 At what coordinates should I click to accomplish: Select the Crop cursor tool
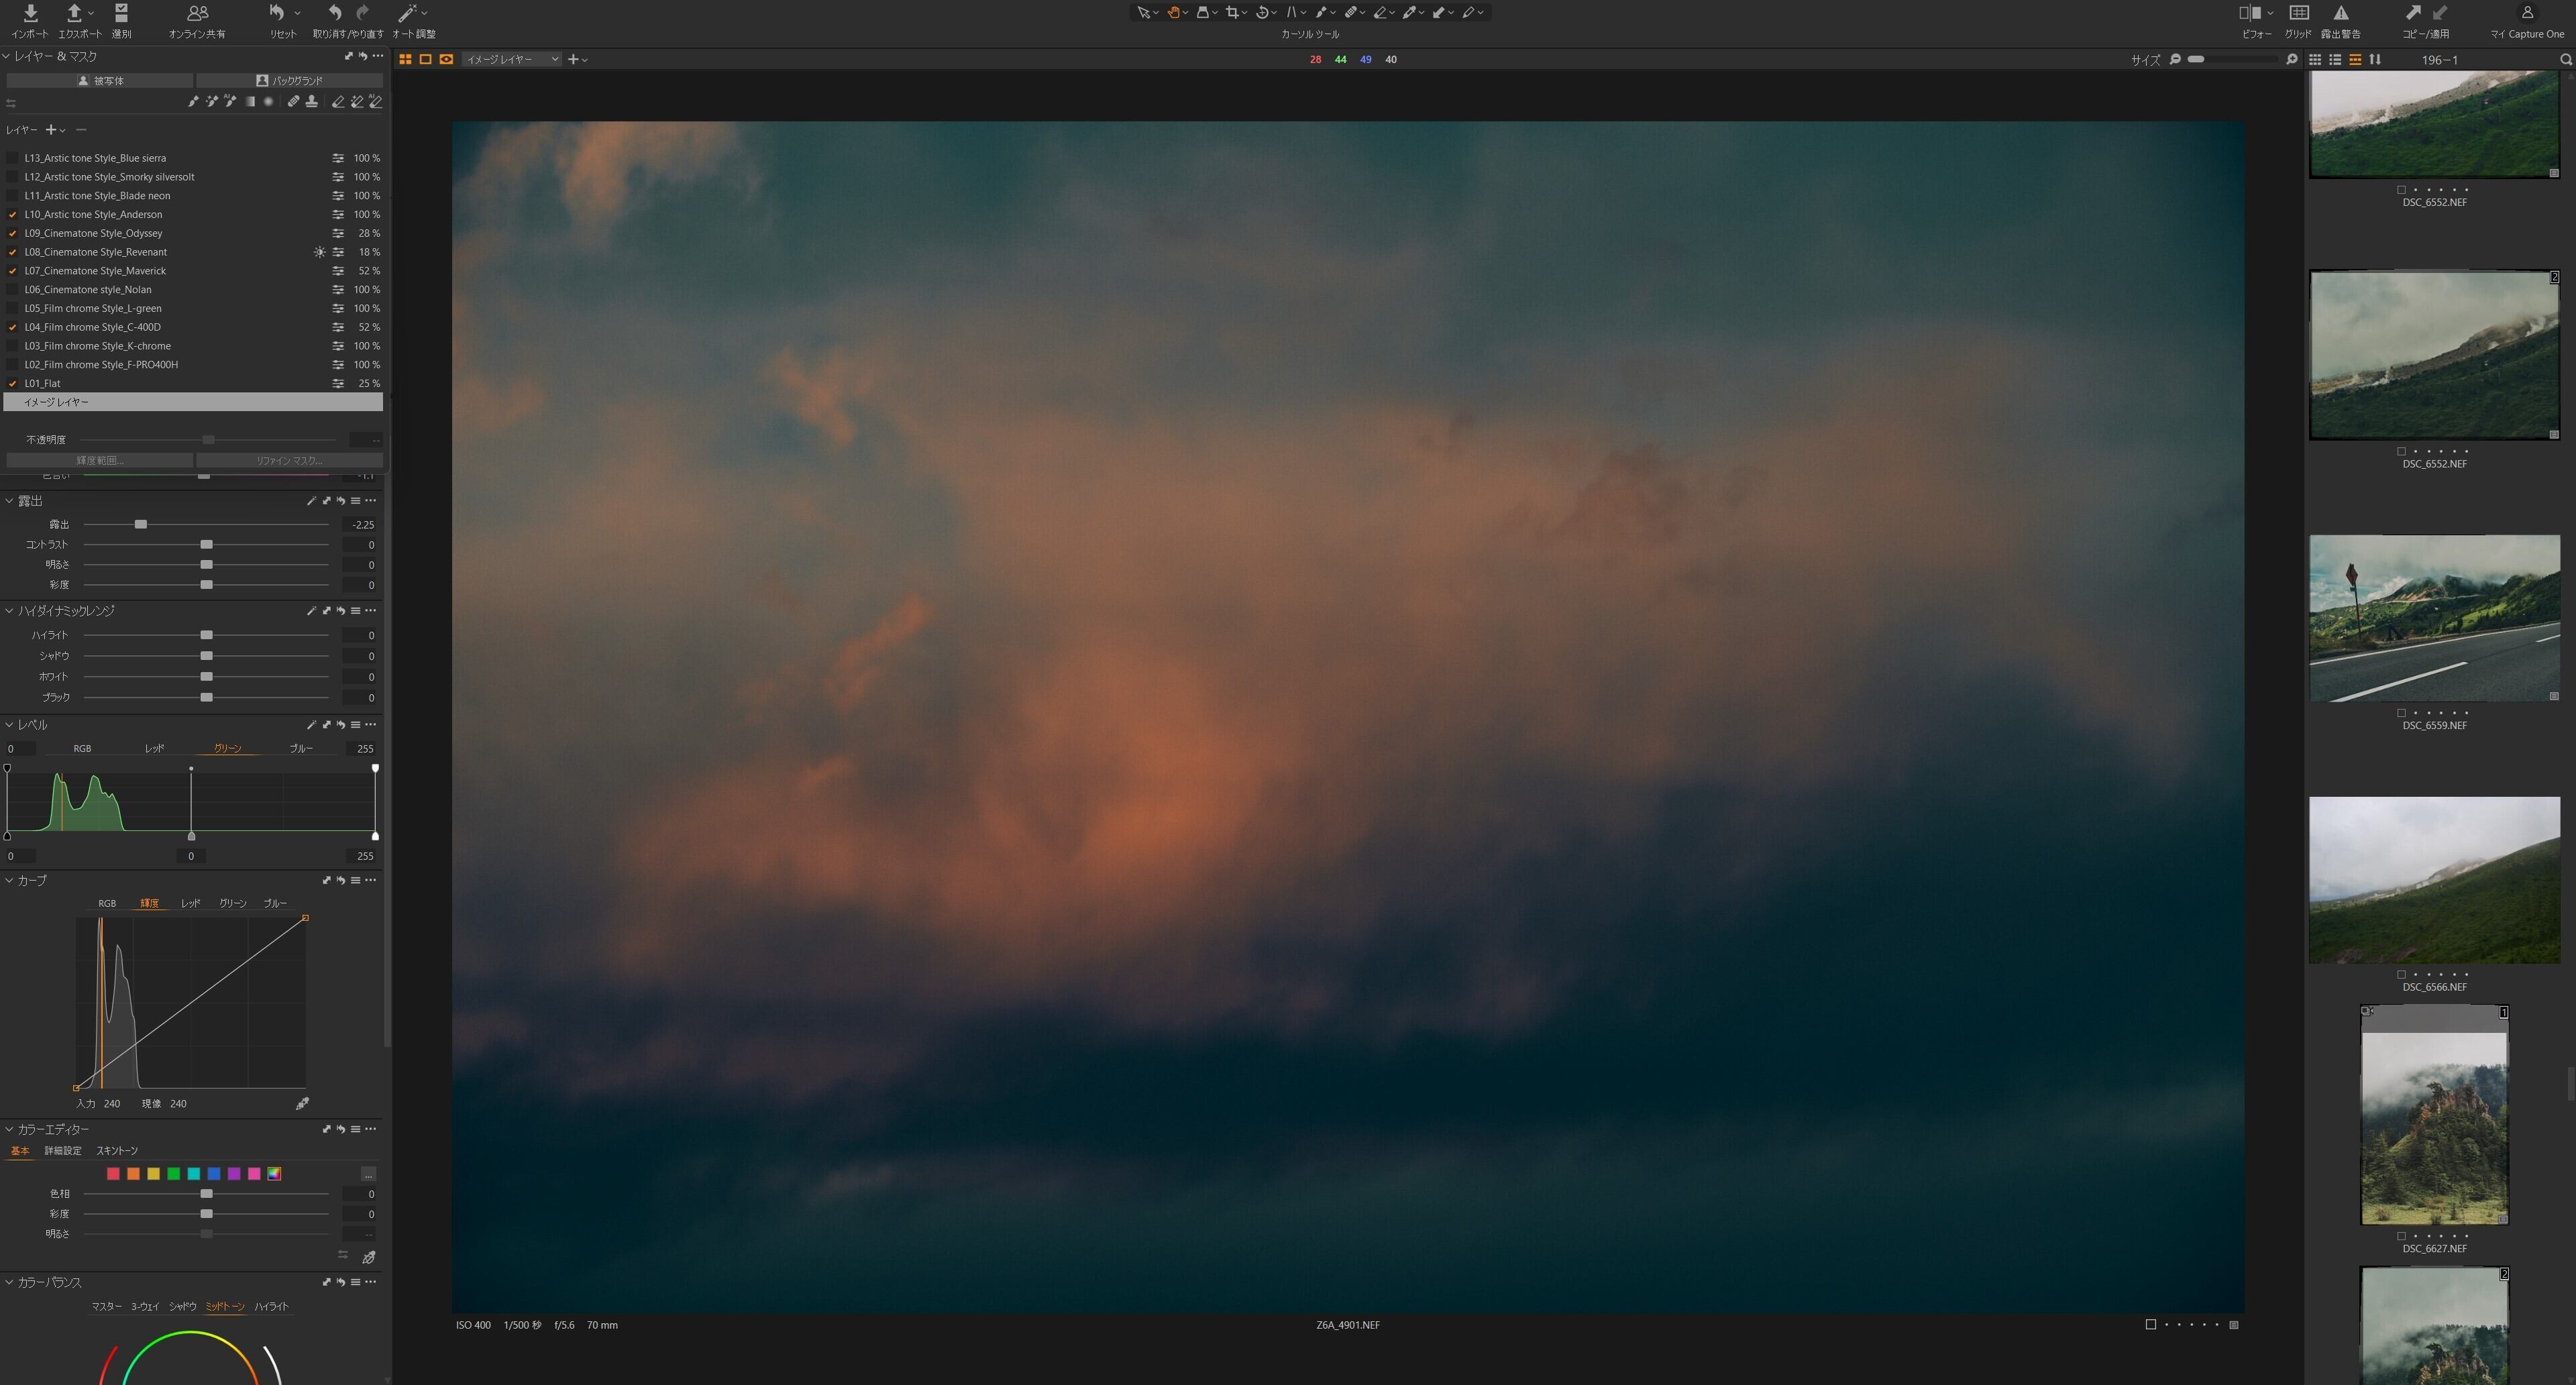(1232, 13)
